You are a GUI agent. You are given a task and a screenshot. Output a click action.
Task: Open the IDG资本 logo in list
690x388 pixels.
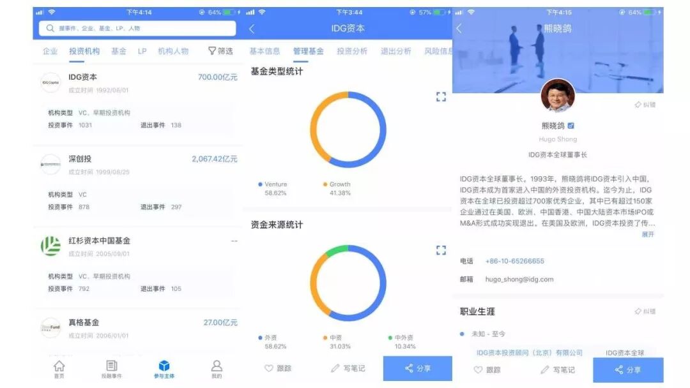click(50, 82)
